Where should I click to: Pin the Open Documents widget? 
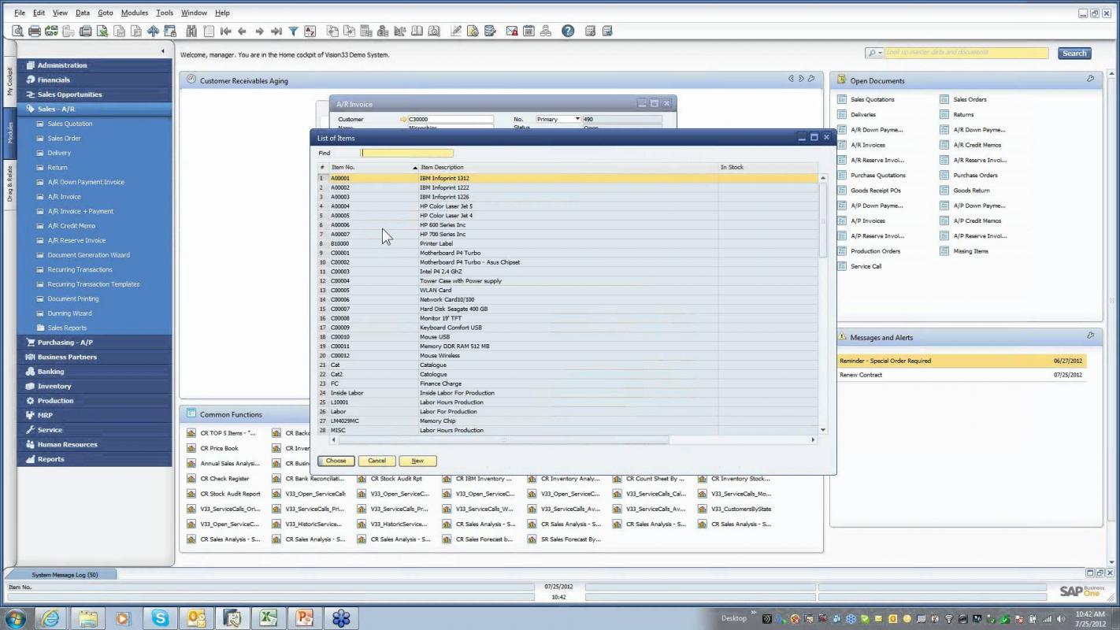click(1091, 80)
